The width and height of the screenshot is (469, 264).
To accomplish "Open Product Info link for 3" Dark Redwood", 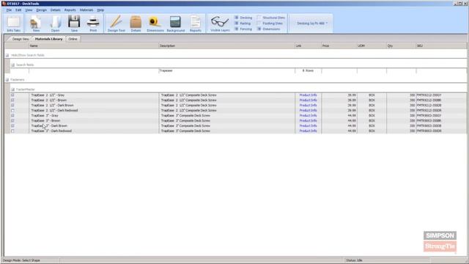I will pyautogui.click(x=308, y=131).
